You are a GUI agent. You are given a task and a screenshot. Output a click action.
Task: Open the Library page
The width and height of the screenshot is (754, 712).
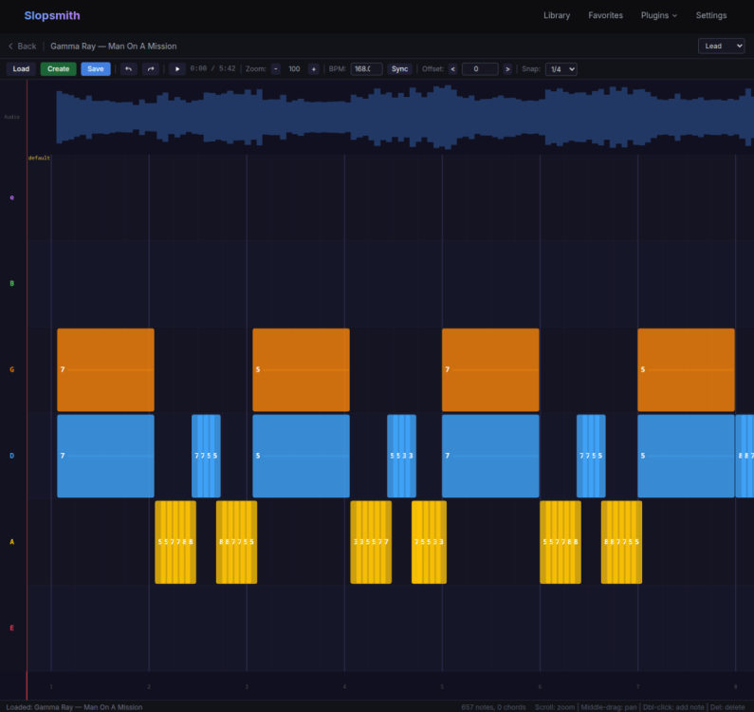557,15
